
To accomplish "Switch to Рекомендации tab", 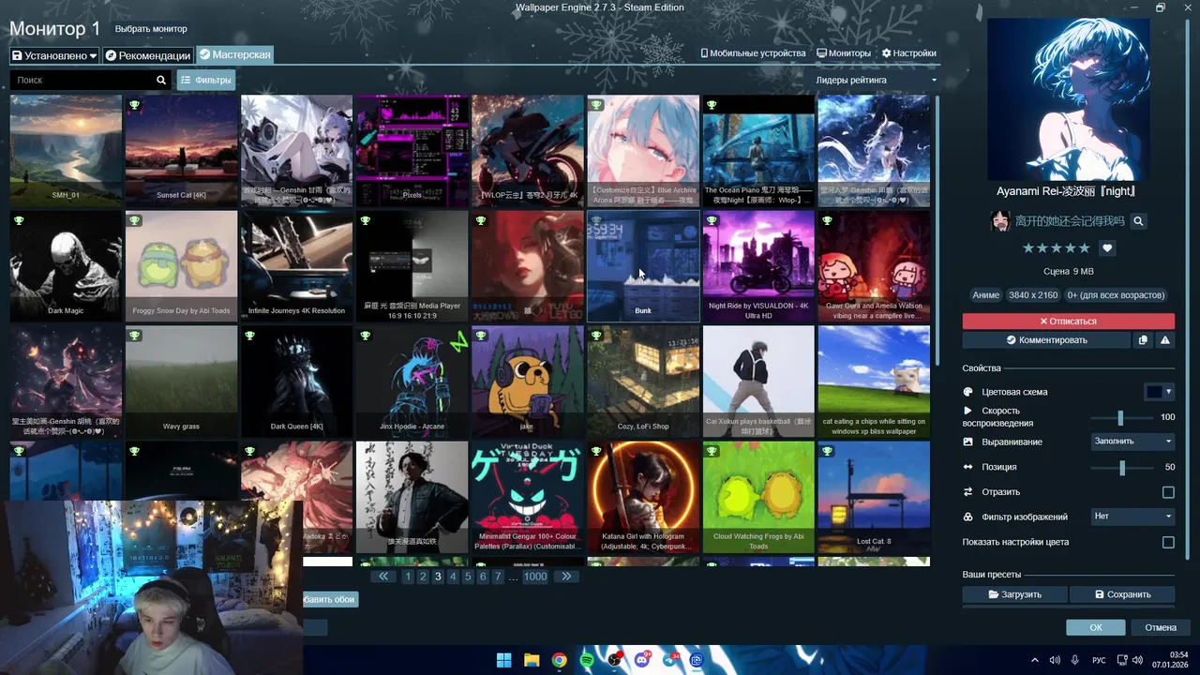I will pyautogui.click(x=148, y=55).
